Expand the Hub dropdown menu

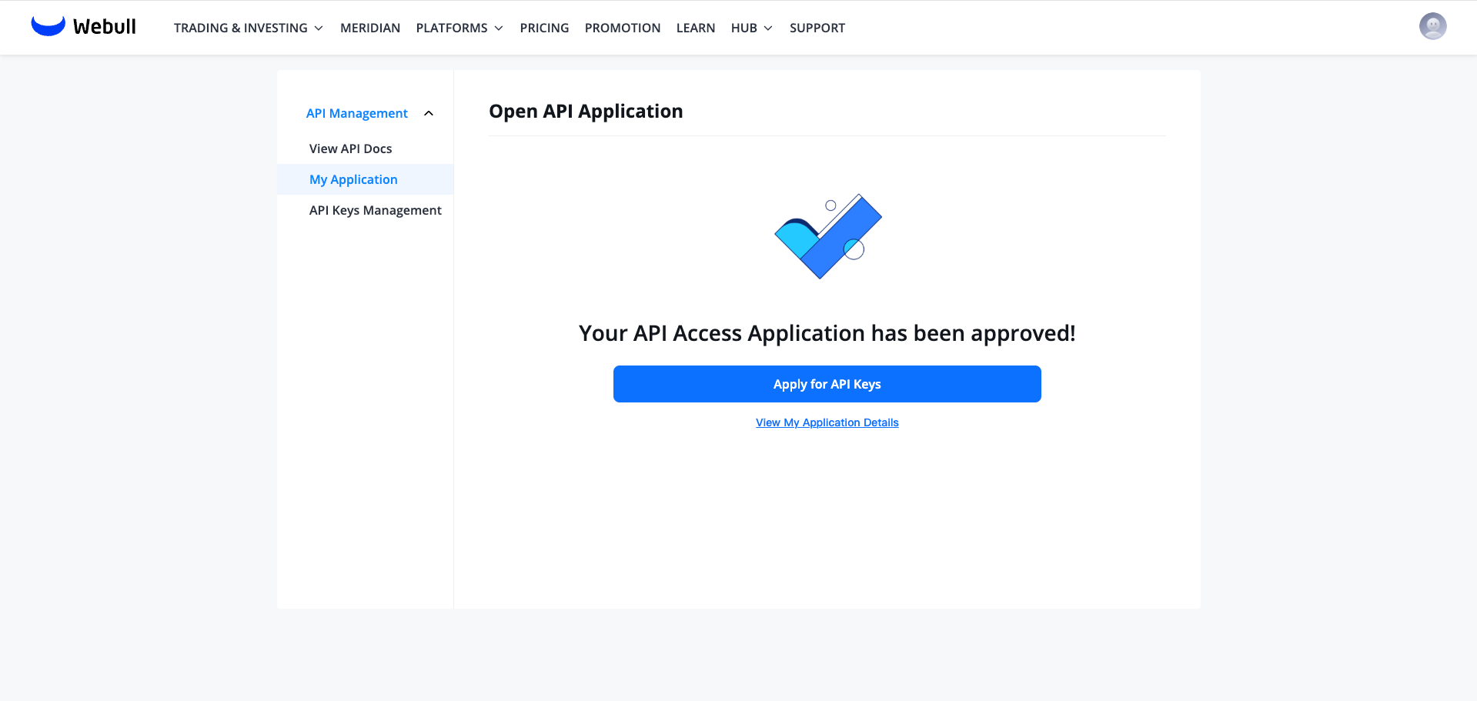[751, 28]
